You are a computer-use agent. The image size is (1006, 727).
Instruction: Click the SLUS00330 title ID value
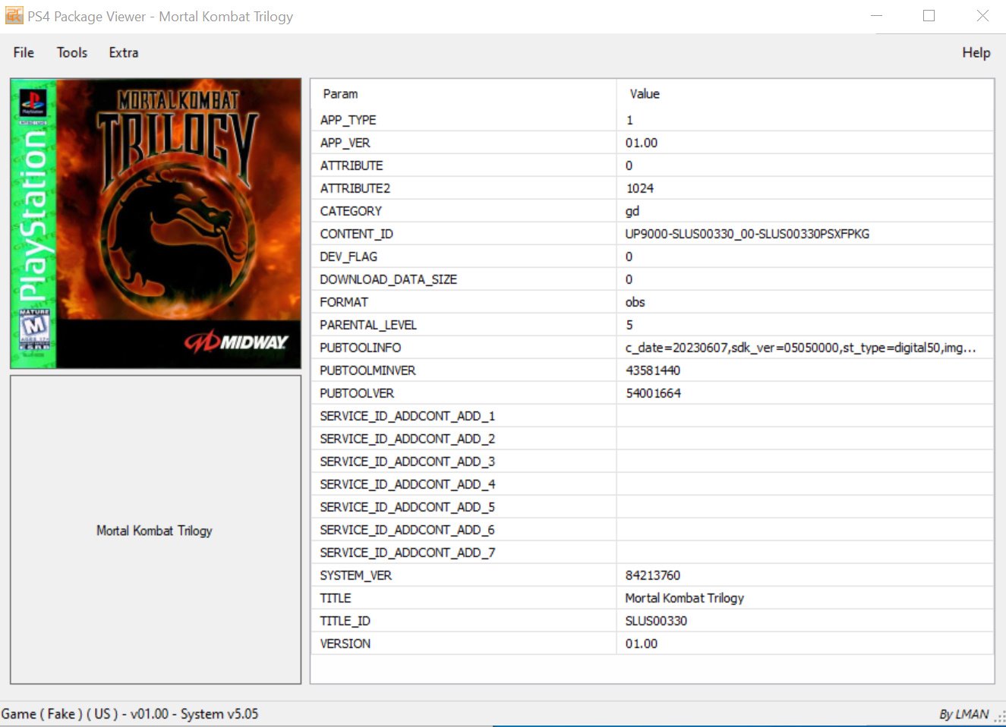(656, 621)
